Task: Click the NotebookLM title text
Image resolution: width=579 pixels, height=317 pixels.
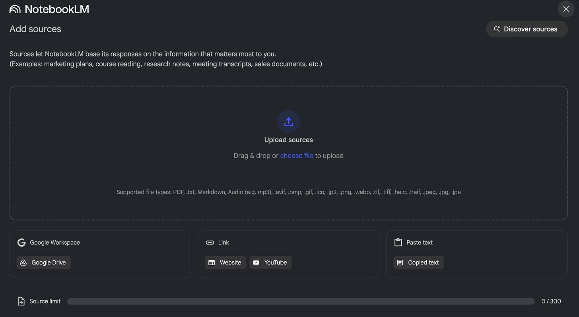Action: (57, 9)
